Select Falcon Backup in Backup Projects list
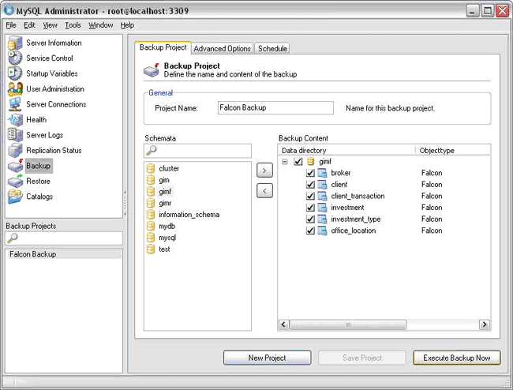Screen dimensions: 513x390 pos(64,254)
